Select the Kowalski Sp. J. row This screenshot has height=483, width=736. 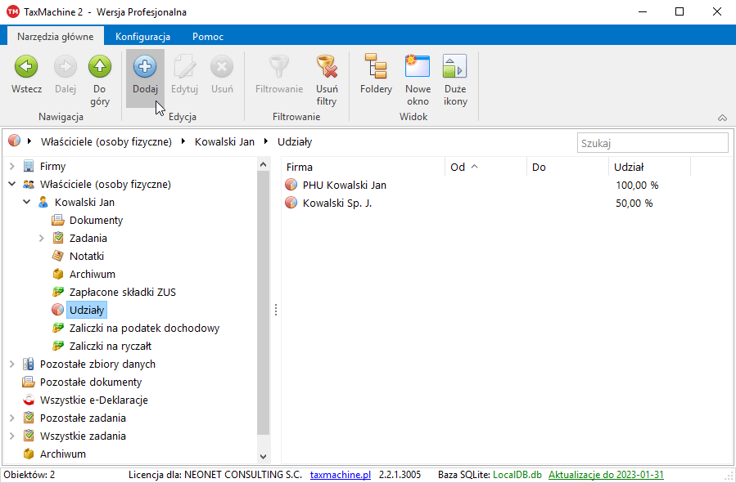(x=336, y=203)
